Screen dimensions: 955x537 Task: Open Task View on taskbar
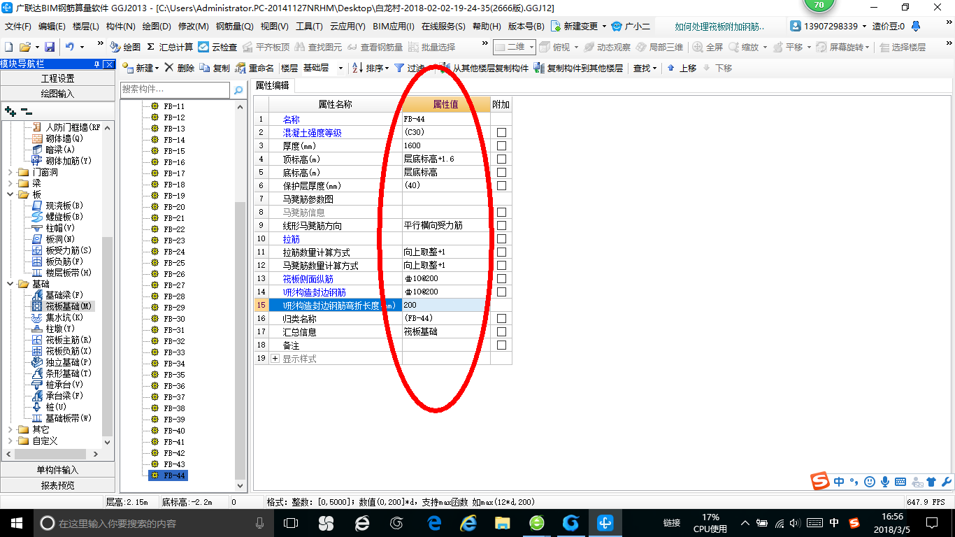tap(290, 522)
